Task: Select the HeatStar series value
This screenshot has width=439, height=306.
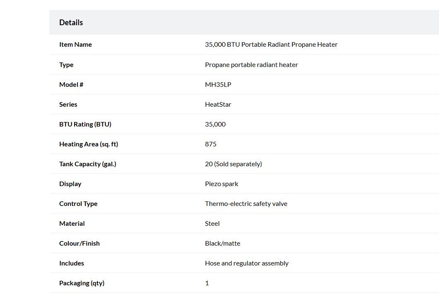Action: click(x=218, y=104)
